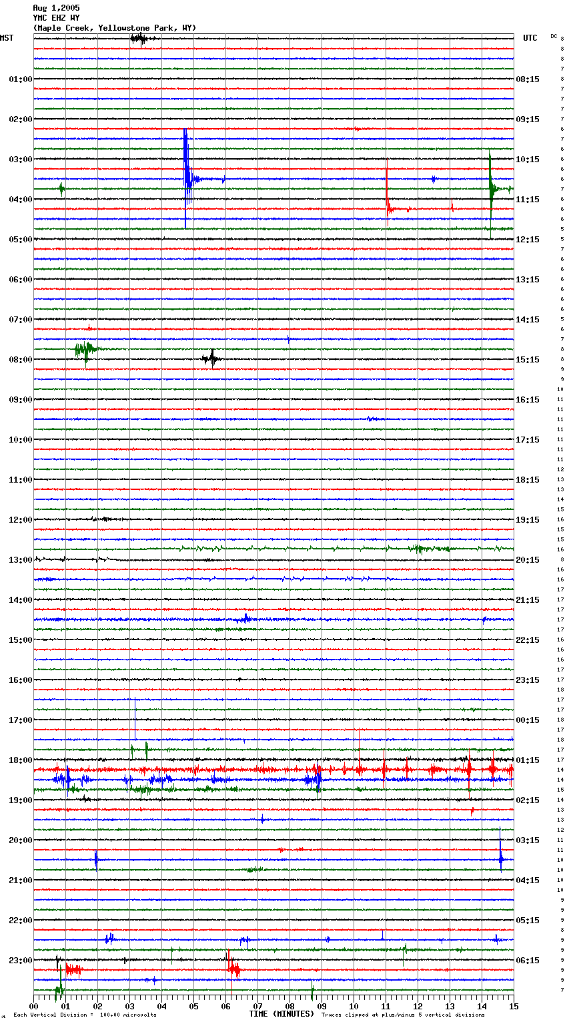The image size is (567, 1024).
Task: Click the 'DC' column header
Action: tap(554, 36)
